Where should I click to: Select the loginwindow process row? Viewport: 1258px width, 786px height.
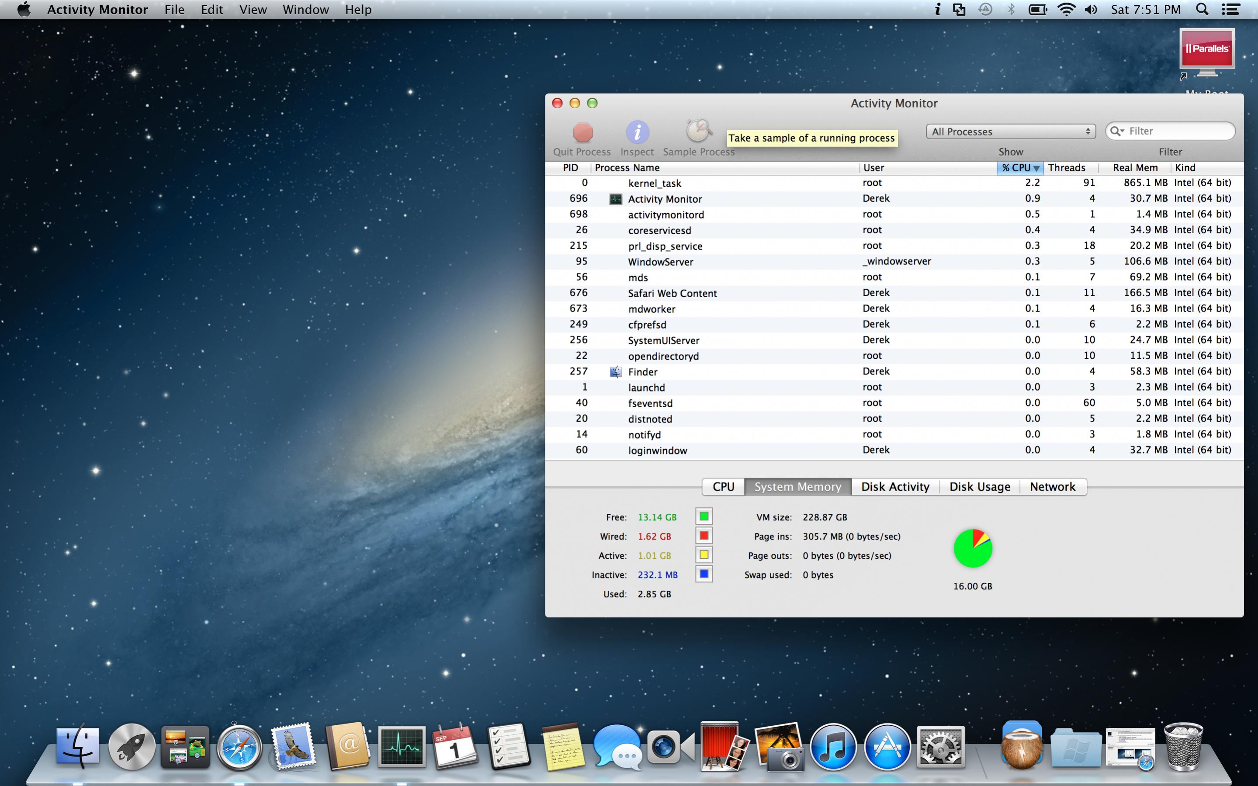click(894, 450)
